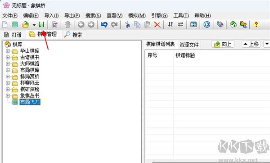Screen dimensions: 270x163
Task: Select the 古谱棋书 tree item
Action: tap(30, 57)
